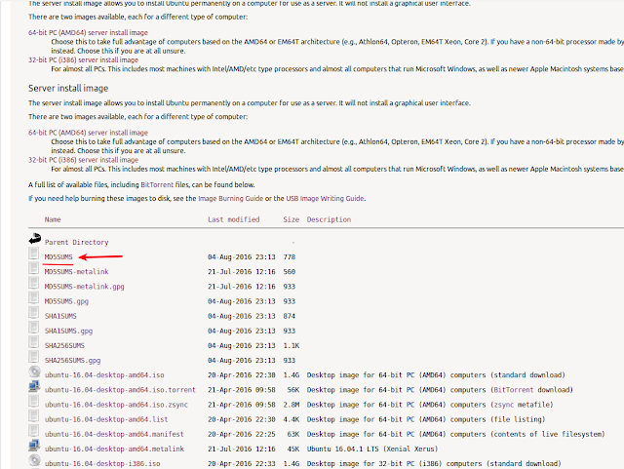Go to Parent Directory link

pyautogui.click(x=76, y=242)
